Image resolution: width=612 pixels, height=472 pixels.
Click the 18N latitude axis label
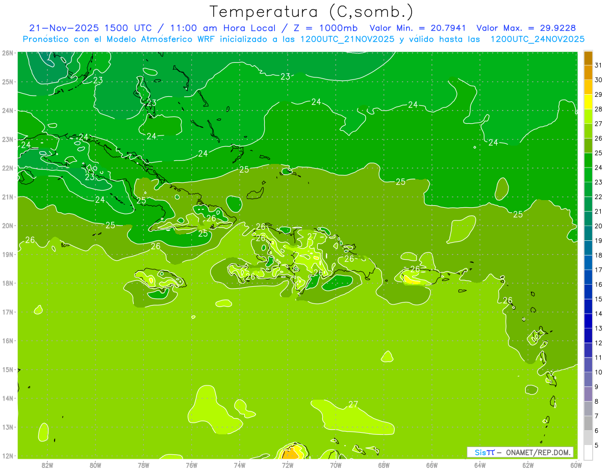pos(8,283)
